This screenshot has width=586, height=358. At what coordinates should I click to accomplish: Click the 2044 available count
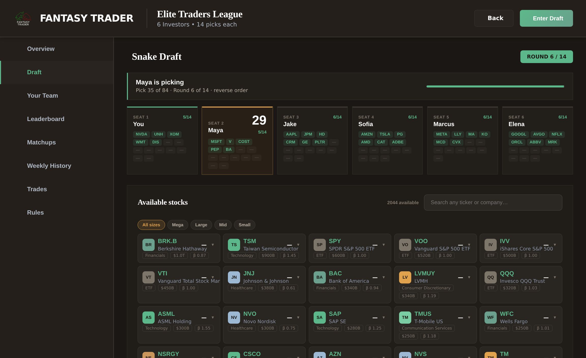(x=403, y=203)
